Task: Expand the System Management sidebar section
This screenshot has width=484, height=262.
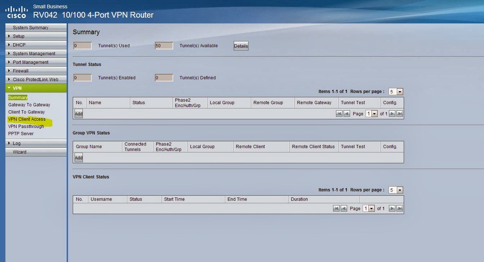Action: pos(36,53)
